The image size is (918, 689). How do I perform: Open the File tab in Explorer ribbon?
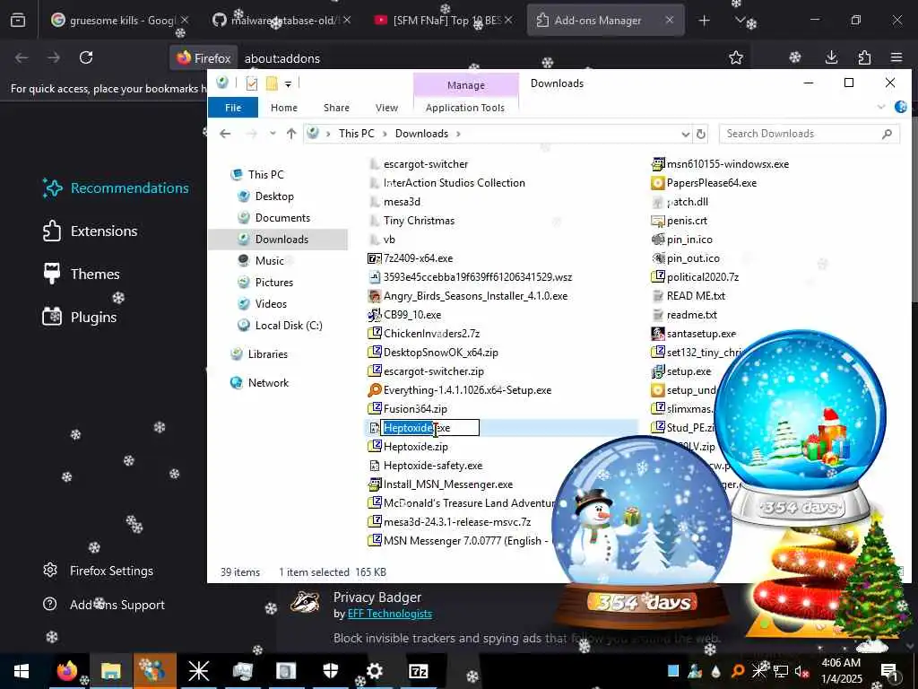point(233,108)
